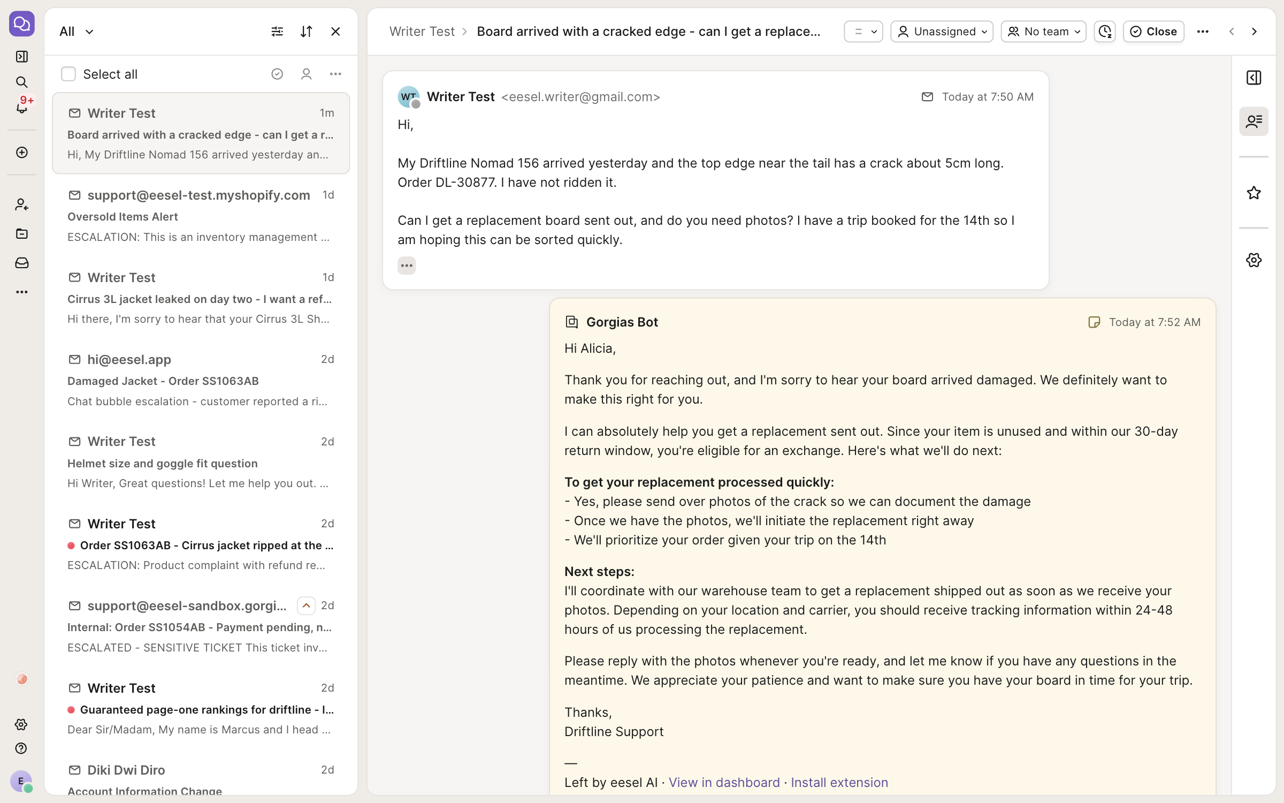
Task: Click Writer Test breadcrumb link
Action: [x=422, y=32]
